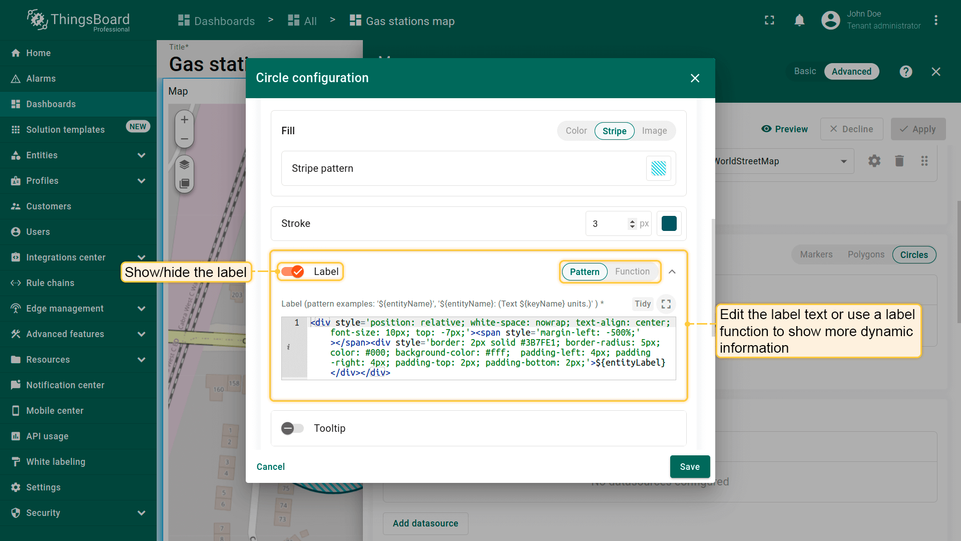Save the circle configuration
961x541 pixels.
pyautogui.click(x=690, y=466)
